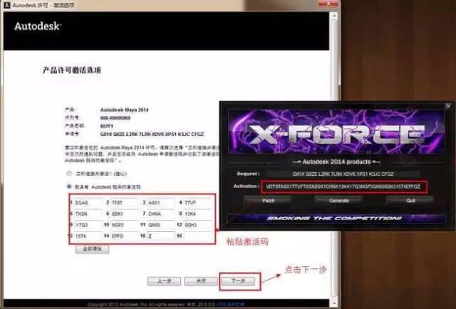Click the Next (下一步) button
The height and width of the screenshot is (309, 456).
point(238,281)
